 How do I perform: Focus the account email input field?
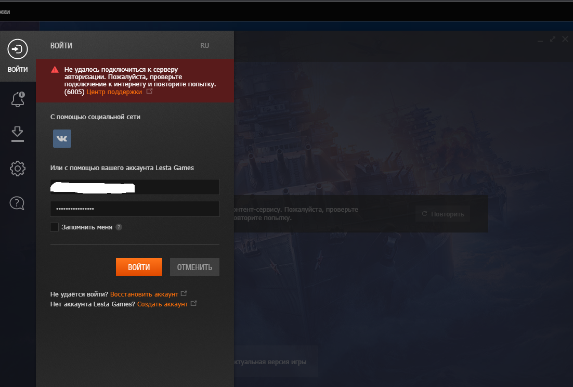[x=135, y=187]
